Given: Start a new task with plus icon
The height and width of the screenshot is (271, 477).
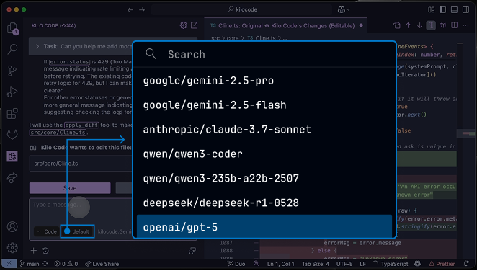Looking at the screenshot, I should coord(33,251).
